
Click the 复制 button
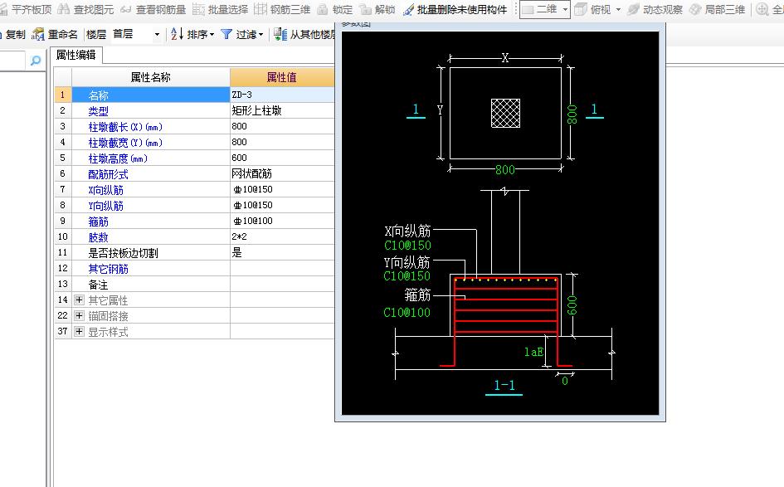tap(13, 34)
